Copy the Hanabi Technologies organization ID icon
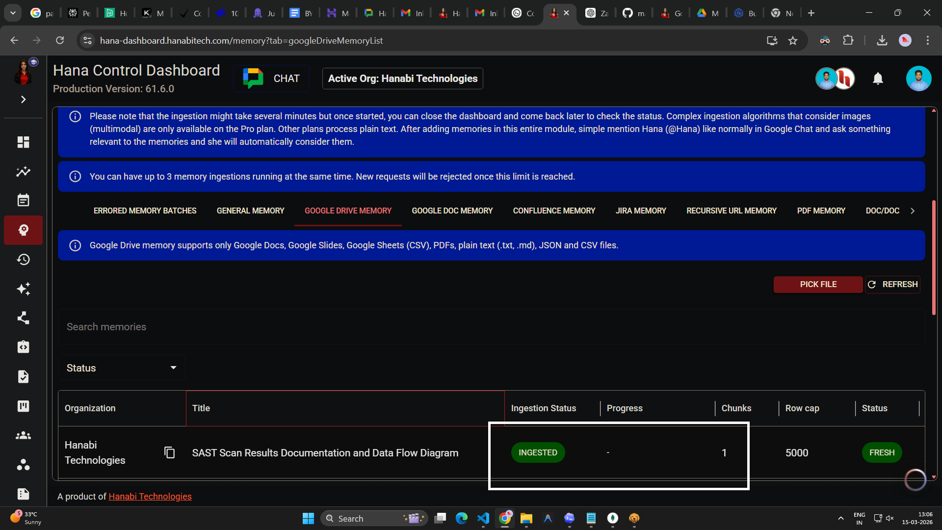The height and width of the screenshot is (530, 942). pyautogui.click(x=169, y=452)
